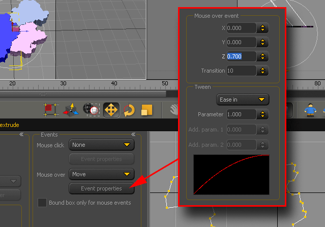325x227 pixels.
Task: Adjust the Y value spinner arrows
Action: coord(262,42)
